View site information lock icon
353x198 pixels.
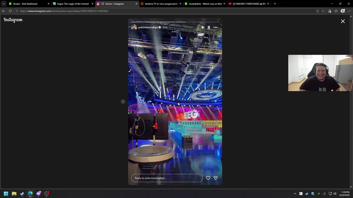(17, 11)
